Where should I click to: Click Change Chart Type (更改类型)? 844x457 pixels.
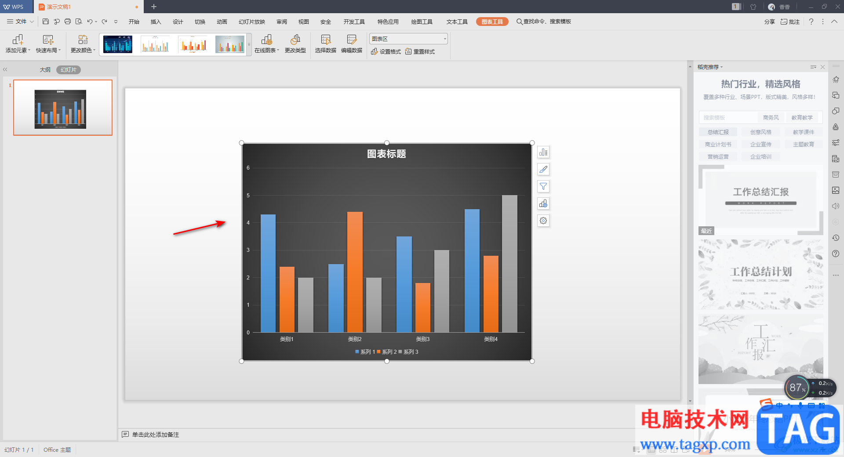[x=295, y=44]
